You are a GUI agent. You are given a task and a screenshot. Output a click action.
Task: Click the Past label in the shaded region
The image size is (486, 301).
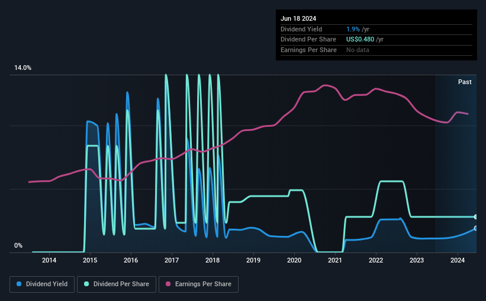tap(465, 82)
